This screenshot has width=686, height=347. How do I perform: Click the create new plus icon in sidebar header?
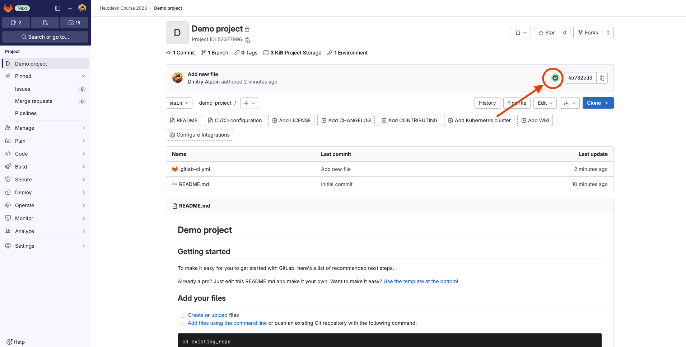(x=70, y=8)
